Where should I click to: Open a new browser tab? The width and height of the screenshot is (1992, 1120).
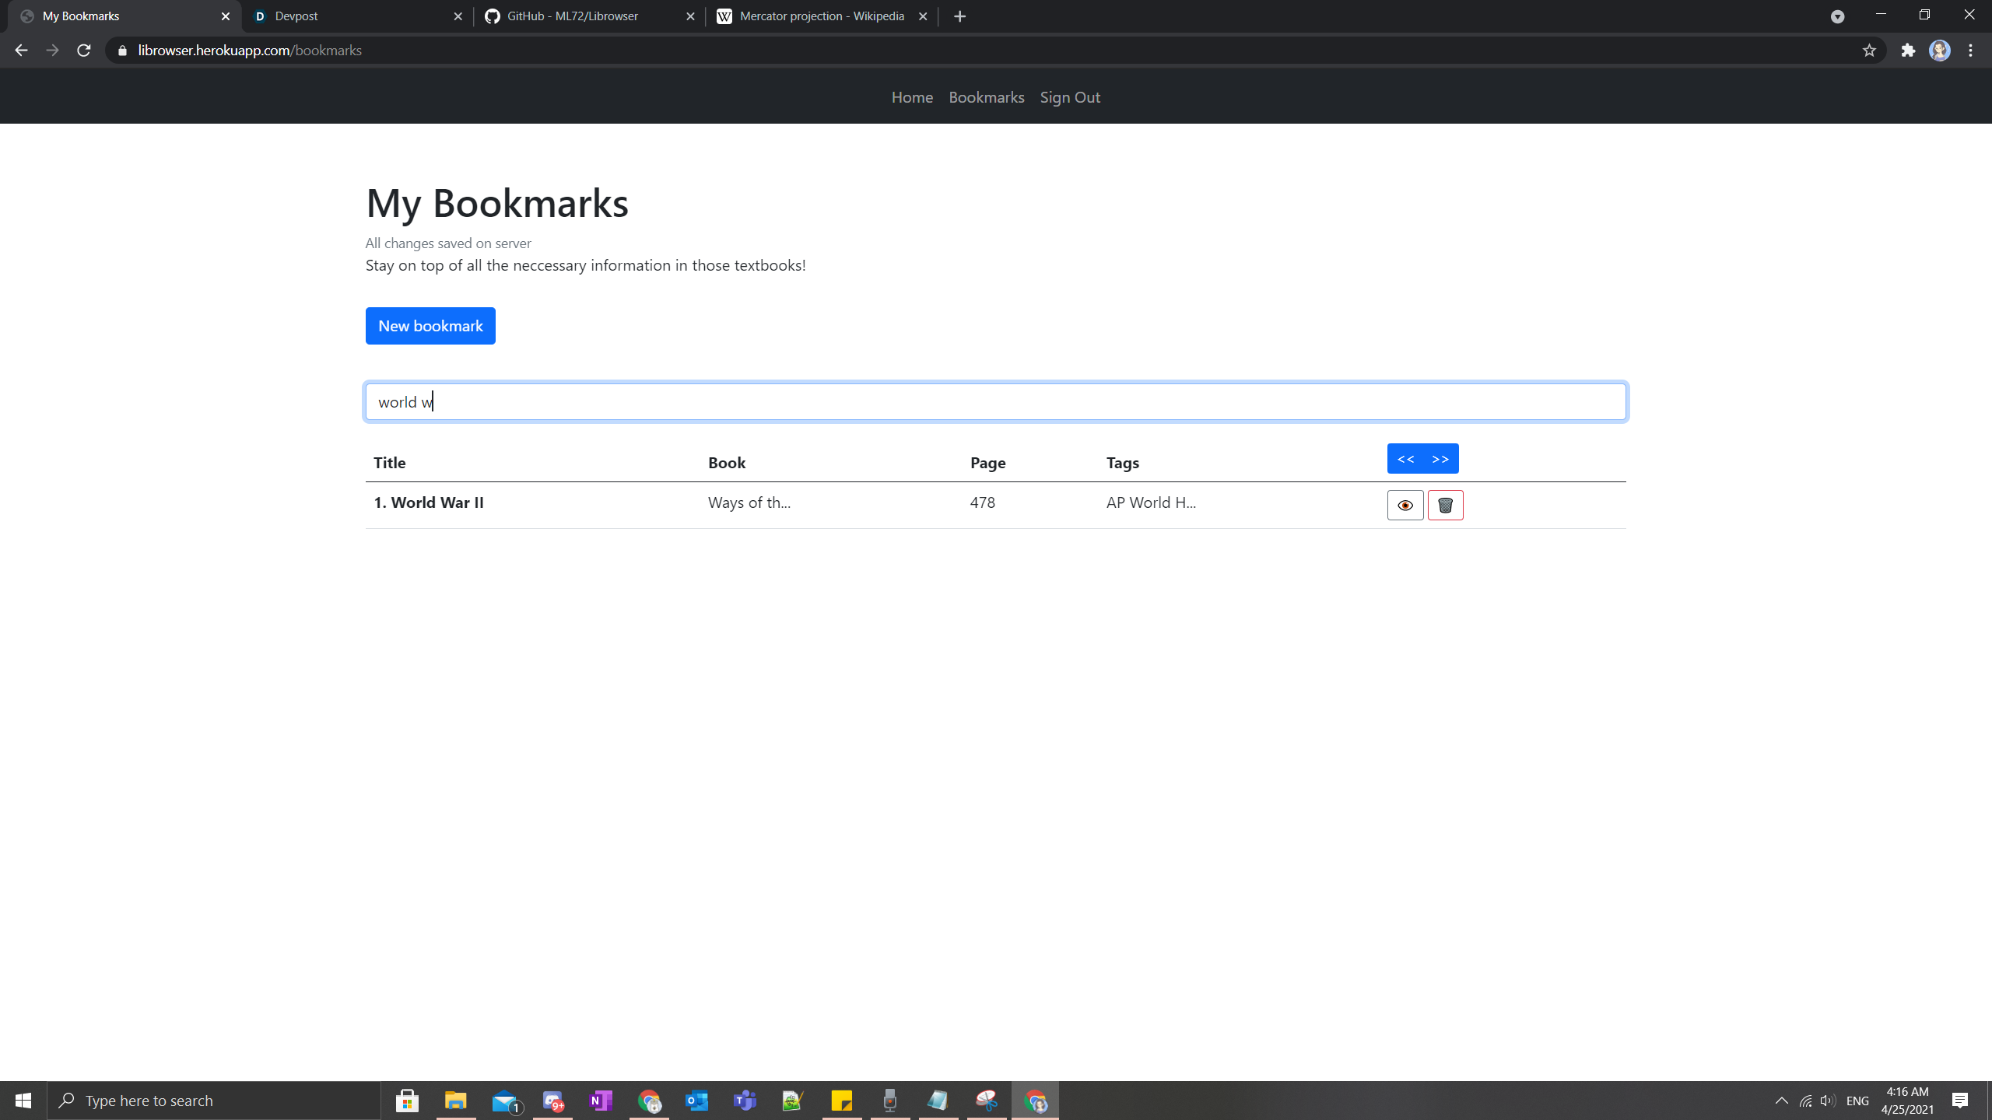959,16
